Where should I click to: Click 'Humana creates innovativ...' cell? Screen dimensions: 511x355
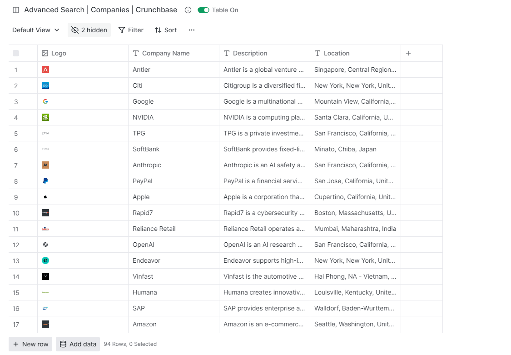coord(264,292)
